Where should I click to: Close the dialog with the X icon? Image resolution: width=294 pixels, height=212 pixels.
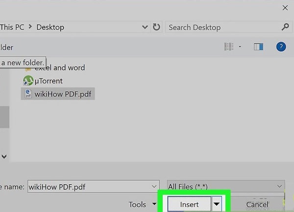click(285, 7)
